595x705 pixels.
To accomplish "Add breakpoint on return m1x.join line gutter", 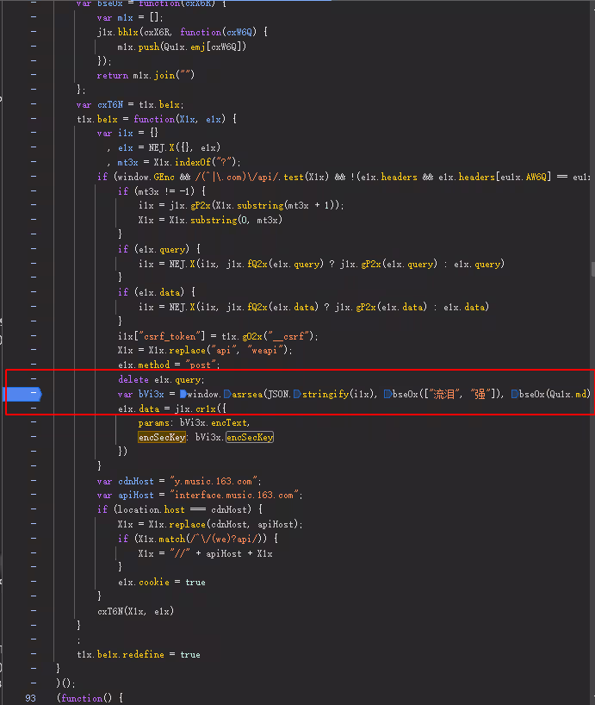I will click(x=33, y=75).
